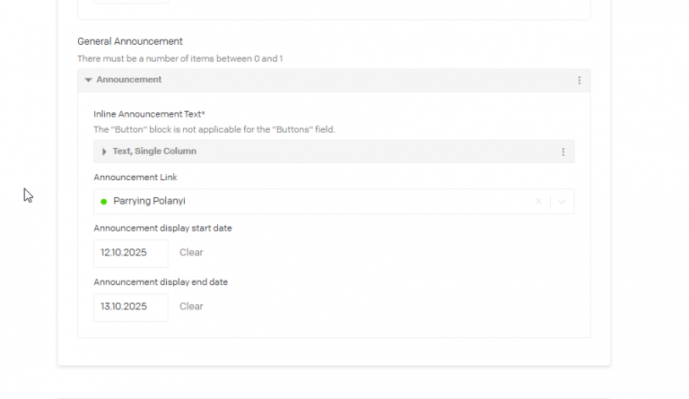
Task: Click the green status dot beside Parrying Polanyi
Action: tap(104, 202)
